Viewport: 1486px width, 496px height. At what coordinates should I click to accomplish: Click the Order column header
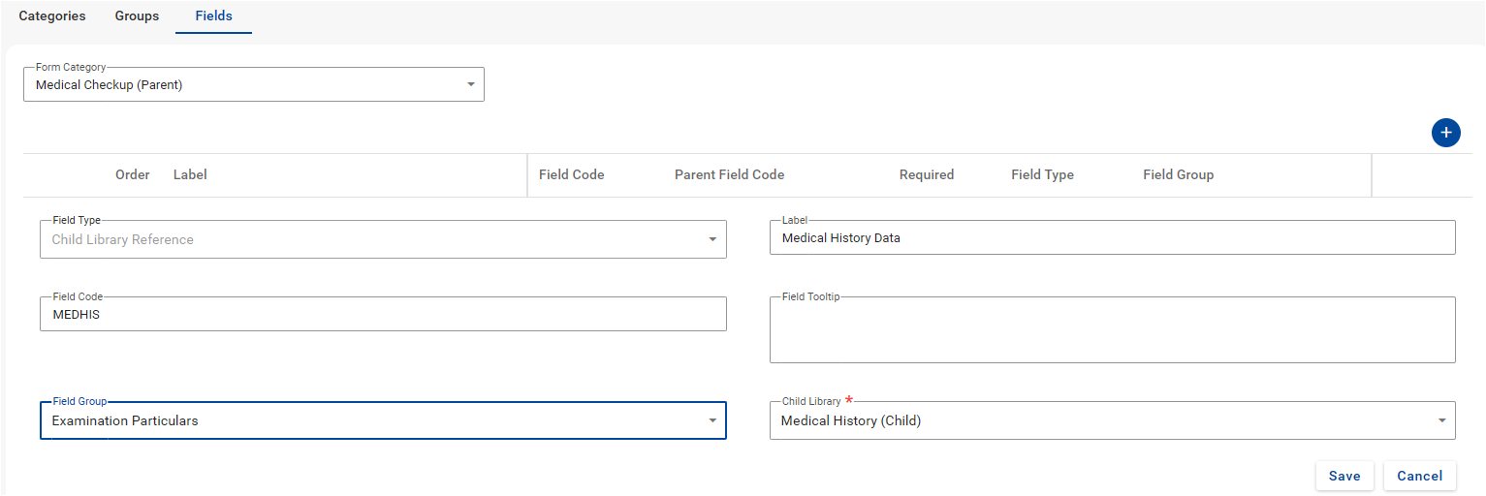click(133, 175)
